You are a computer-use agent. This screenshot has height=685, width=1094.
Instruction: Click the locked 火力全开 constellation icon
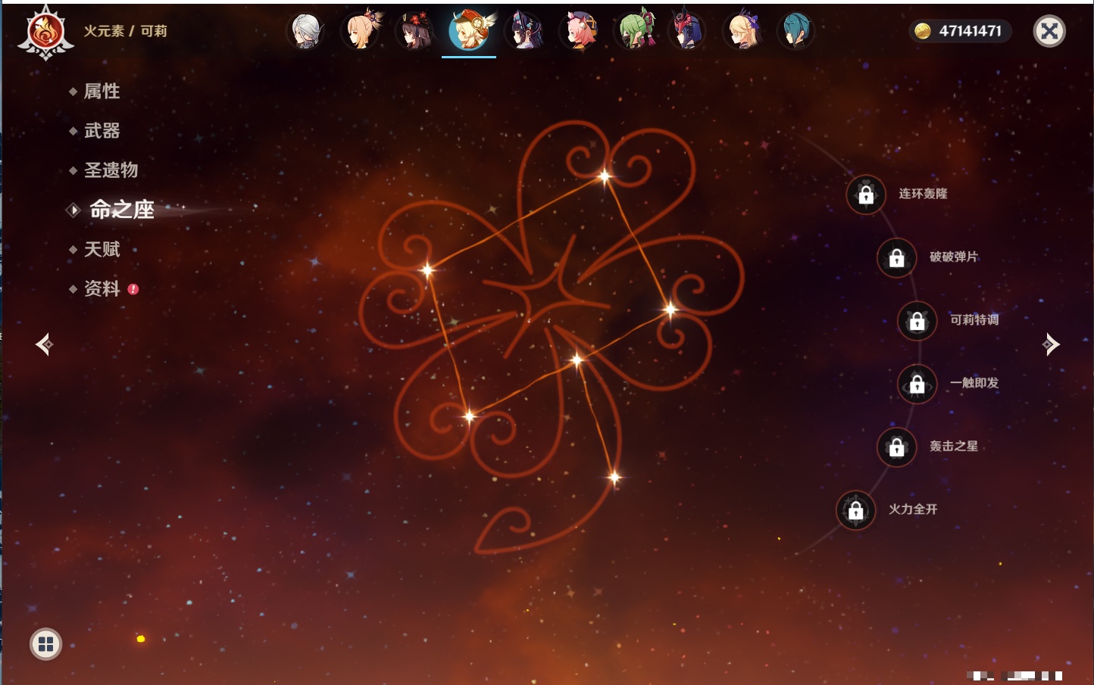(856, 510)
